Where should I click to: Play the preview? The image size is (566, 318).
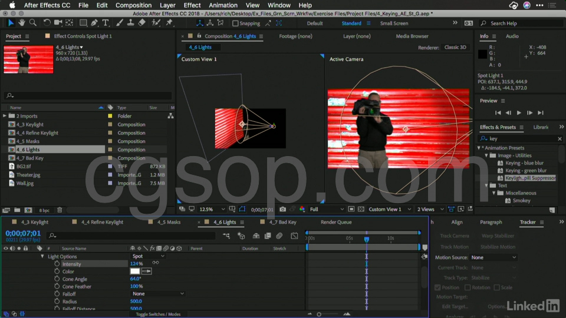tap(519, 113)
